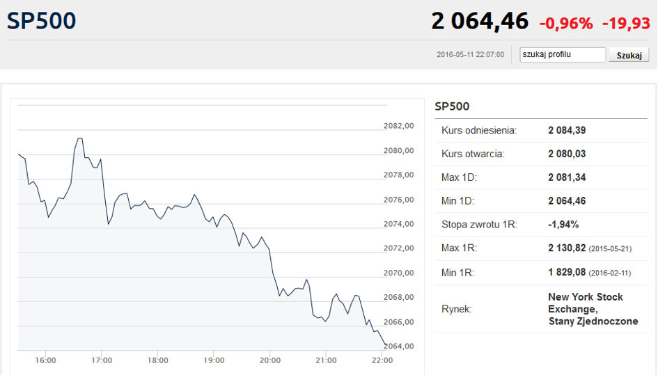
Task: Click the 'Max 1R:' label
Action: click(x=459, y=248)
